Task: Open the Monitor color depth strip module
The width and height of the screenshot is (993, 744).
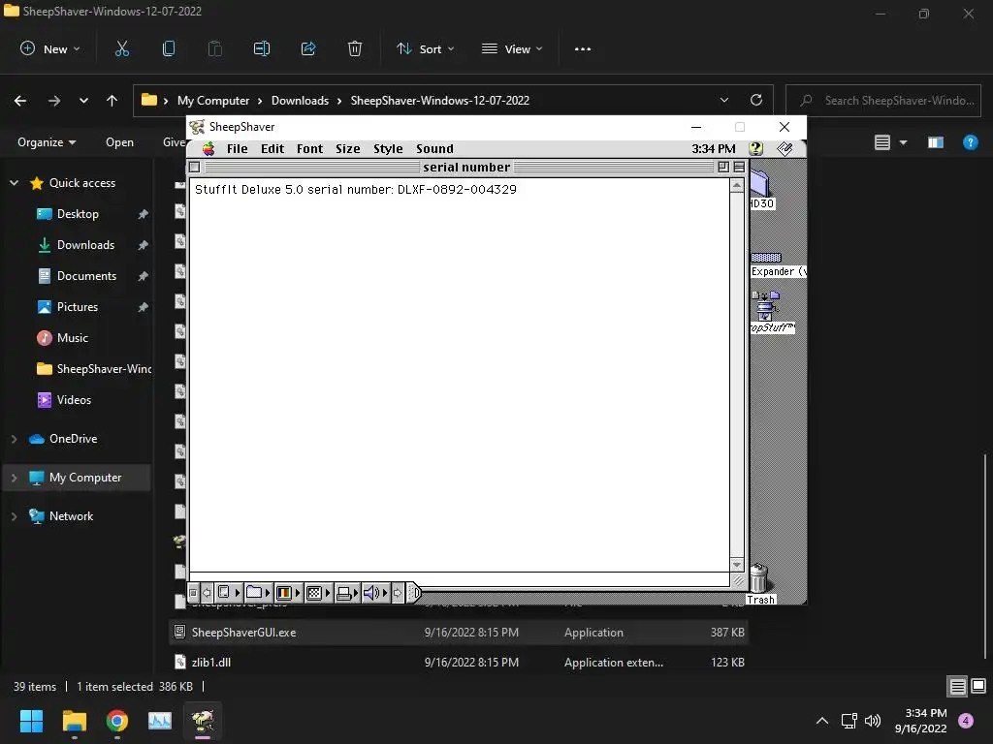Action: 288,593
